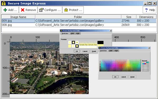Select Swatches tab in rear dialog
The width and height of the screenshot is (158, 99).
click(65, 33)
